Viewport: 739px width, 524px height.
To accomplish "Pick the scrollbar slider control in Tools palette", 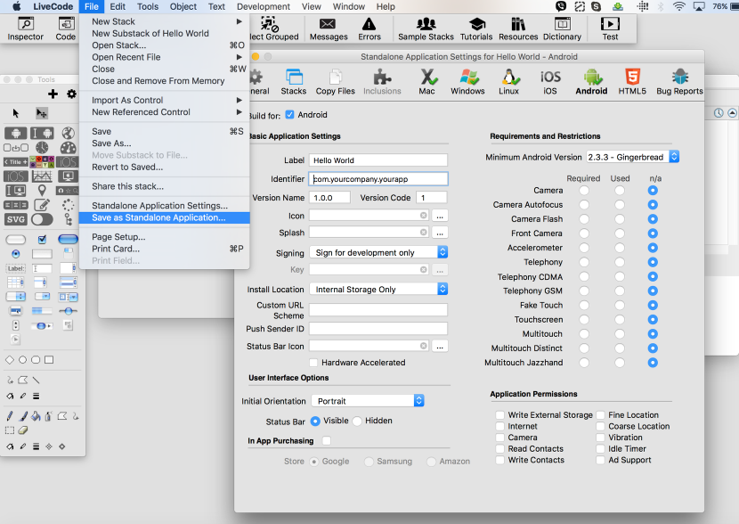I will [x=42, y=326].
